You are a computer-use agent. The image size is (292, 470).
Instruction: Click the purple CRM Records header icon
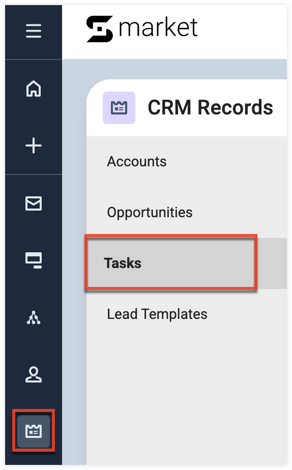click(x=119, y=108)
